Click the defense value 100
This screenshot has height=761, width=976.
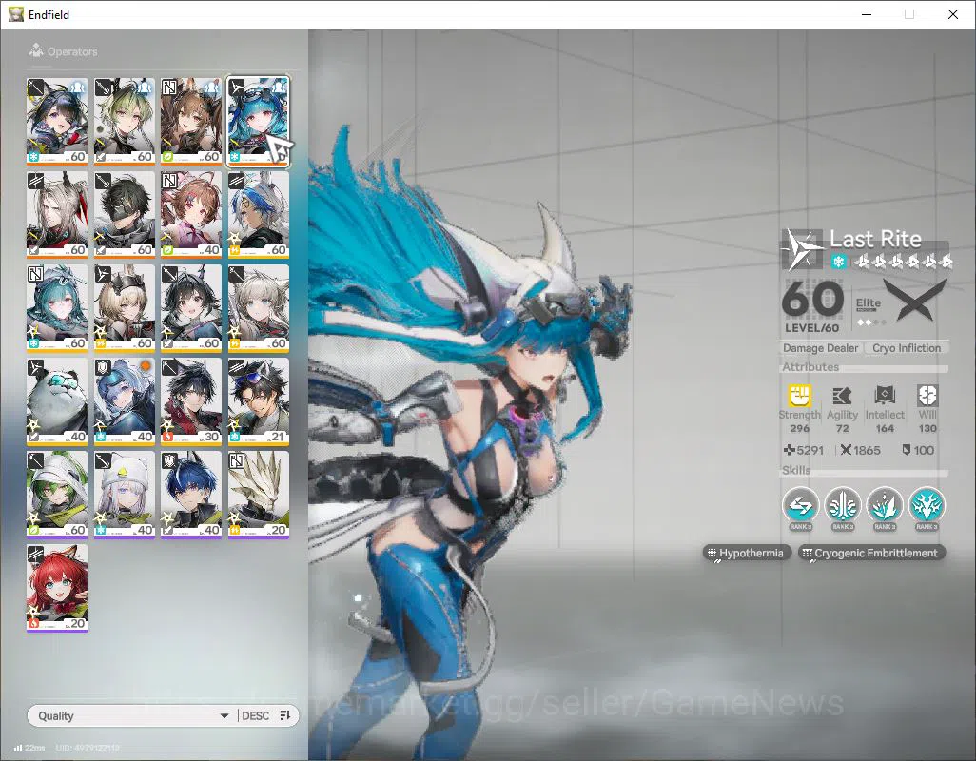924,450
